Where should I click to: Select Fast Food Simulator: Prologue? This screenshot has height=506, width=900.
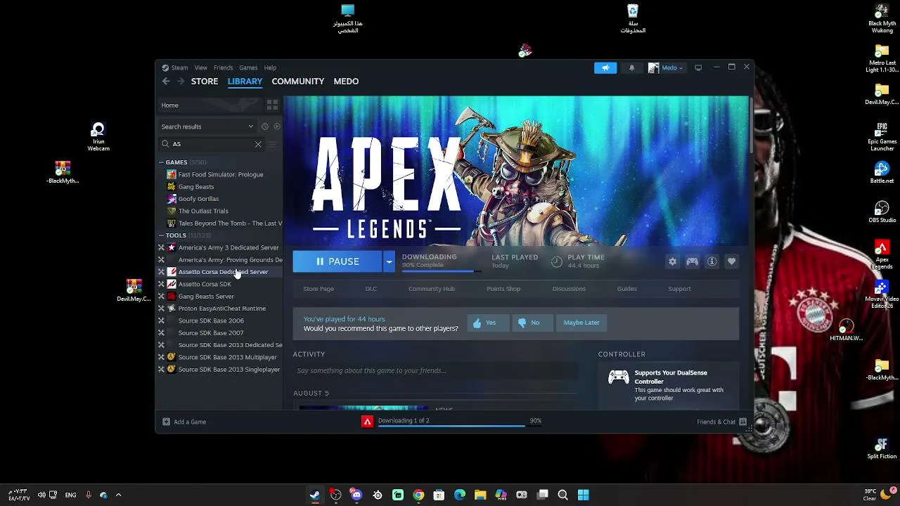pos(220,174)
